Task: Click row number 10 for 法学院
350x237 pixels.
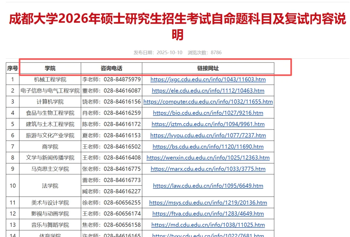Action: point(13,186)
